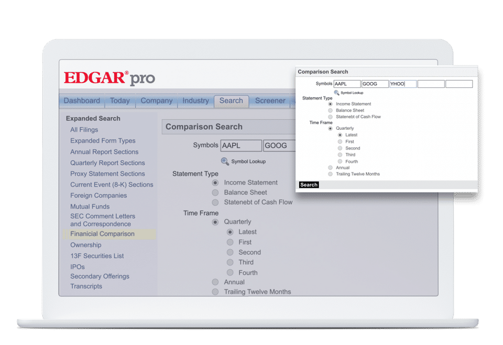
Task: Select Statenebt of Cash Flow in popup
Action: pos(330,117)
